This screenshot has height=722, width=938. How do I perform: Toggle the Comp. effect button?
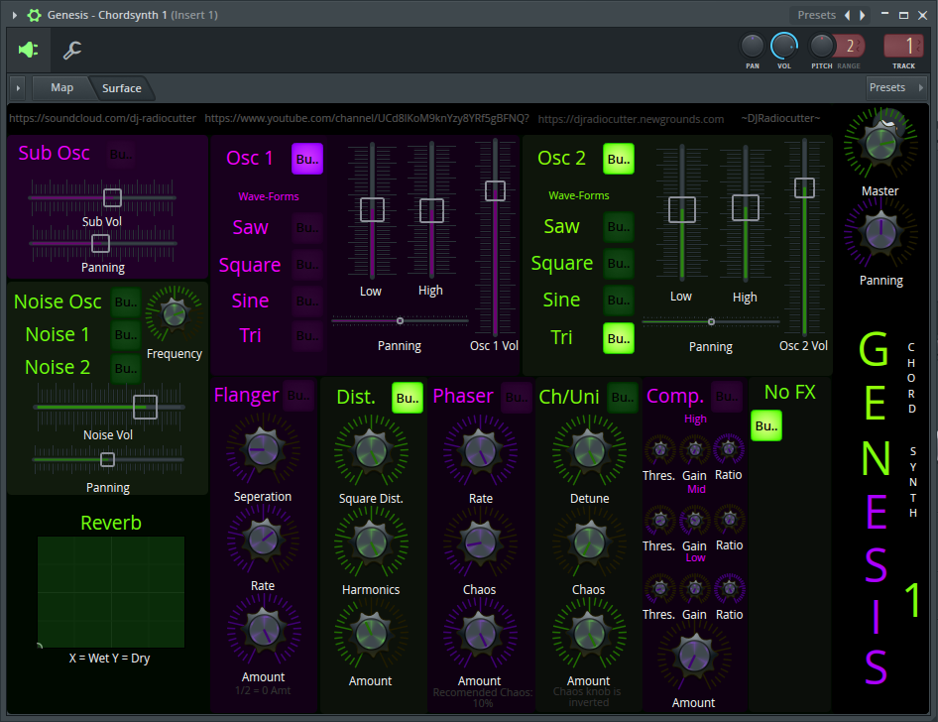click(726, 397)
